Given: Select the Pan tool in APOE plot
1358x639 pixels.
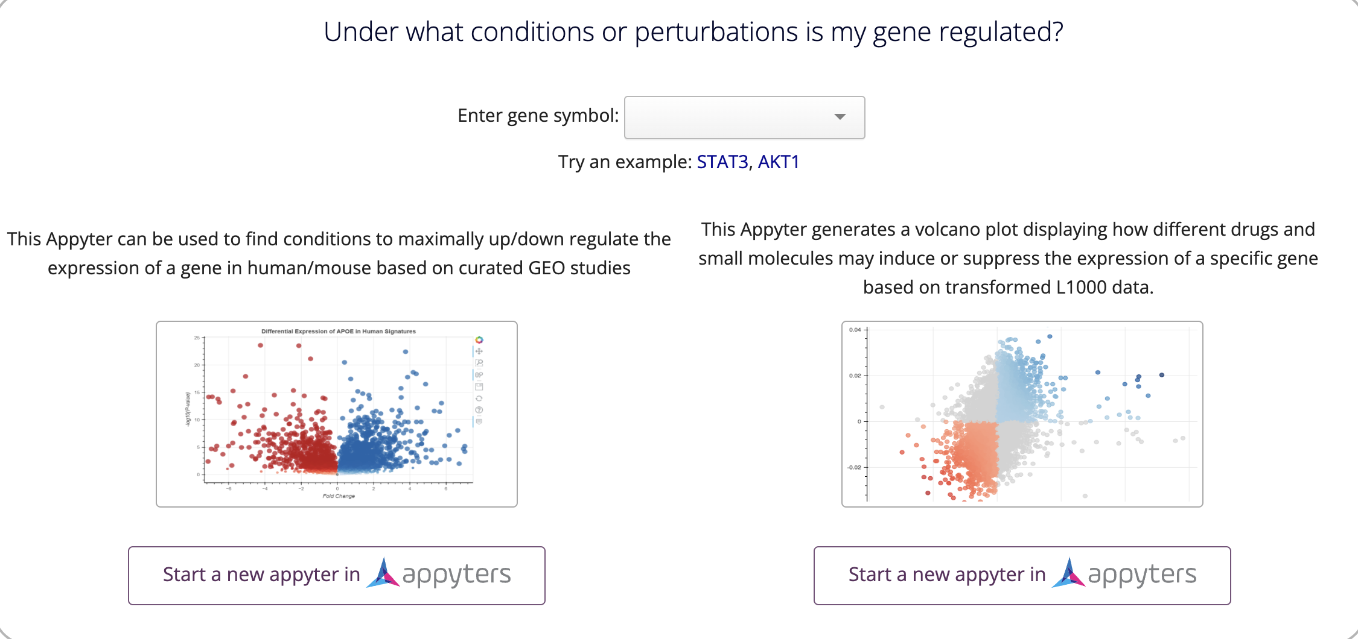Looking at the screenshot, I should coord(479,351).
